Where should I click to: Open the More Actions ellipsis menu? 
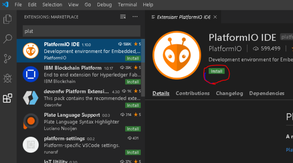tap(135, 17)
